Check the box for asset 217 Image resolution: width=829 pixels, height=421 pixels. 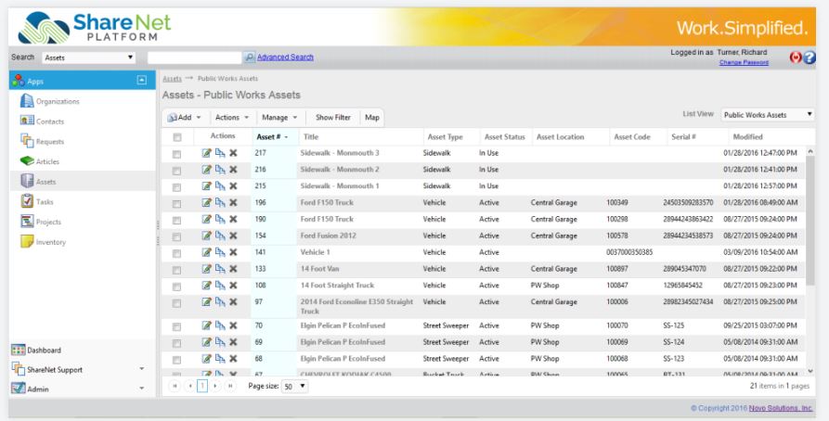pyautogui.click(x=176, y=154)
